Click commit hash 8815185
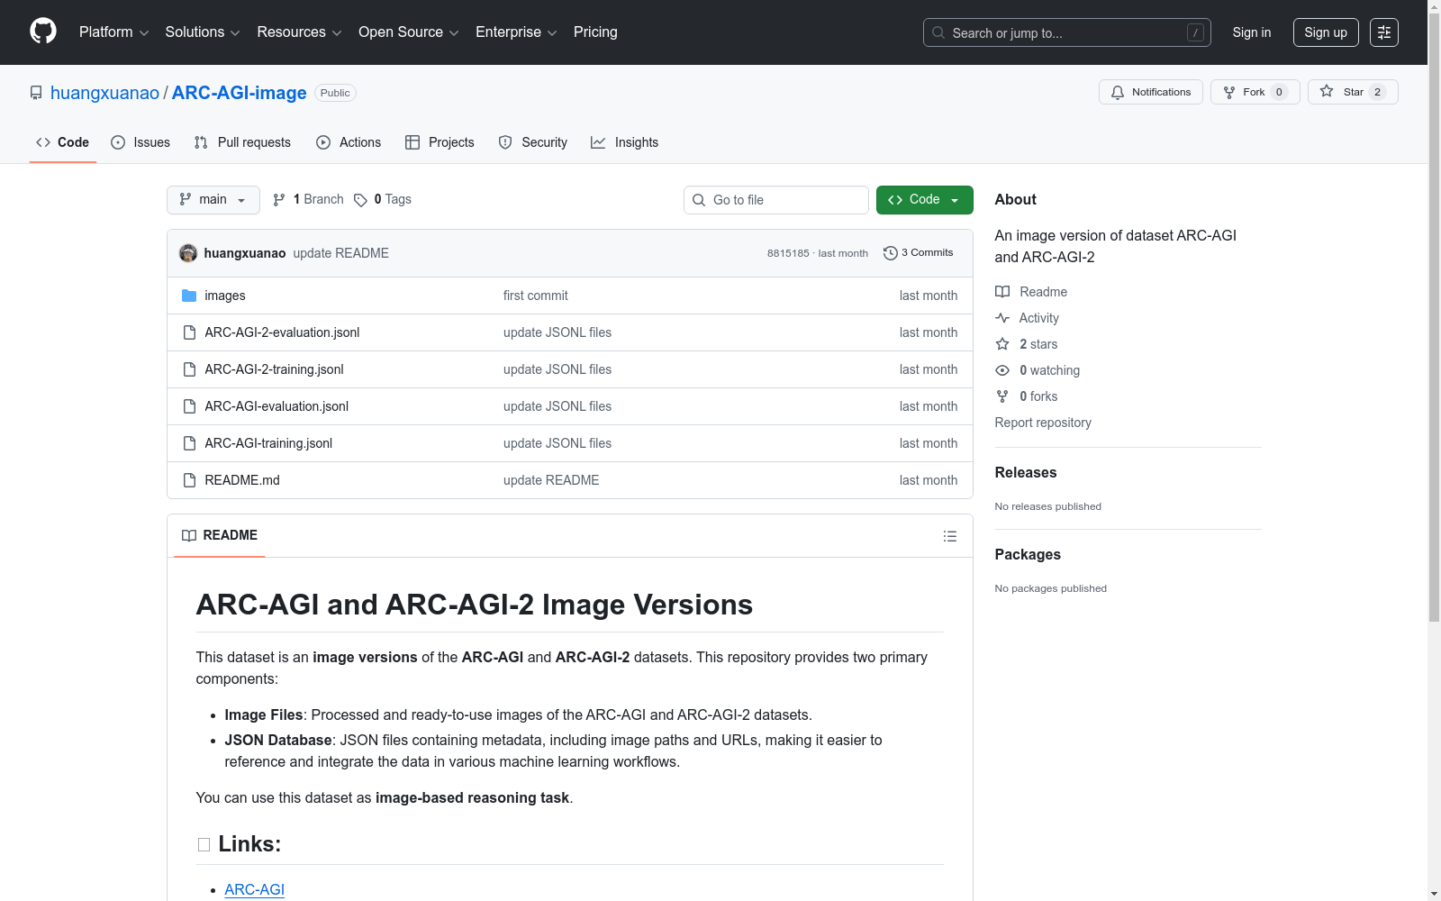Image resolution: width=1441 pixels, height=901 pixels. point(788,253)
